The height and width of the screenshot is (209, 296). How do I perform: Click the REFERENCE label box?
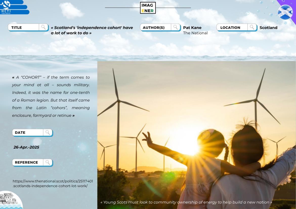tap(32, 162)
